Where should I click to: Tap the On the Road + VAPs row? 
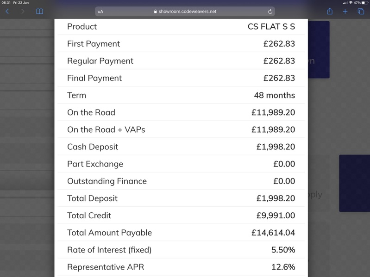[x=181, y=129]
